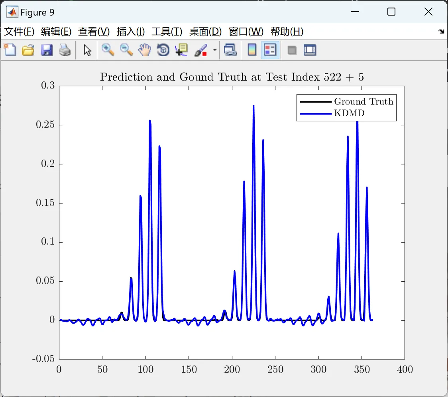This screenshot has width=448, height=397.
Task: Open the 查看(V) menu
Action: pyautogui.click(x=94, y=32)
